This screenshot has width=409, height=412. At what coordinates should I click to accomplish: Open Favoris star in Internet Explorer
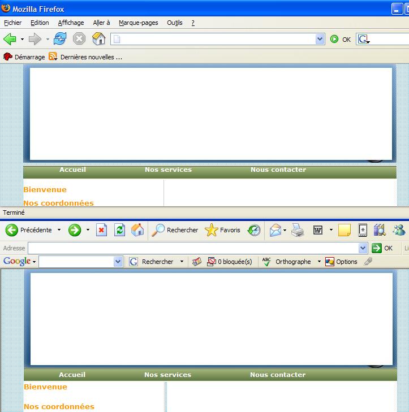222,230
